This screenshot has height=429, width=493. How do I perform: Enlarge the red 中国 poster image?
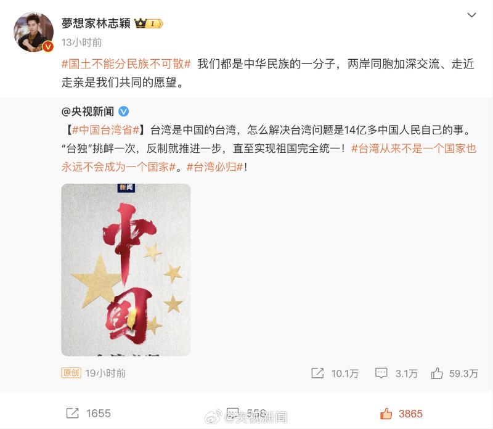click(x=126, y=270)
